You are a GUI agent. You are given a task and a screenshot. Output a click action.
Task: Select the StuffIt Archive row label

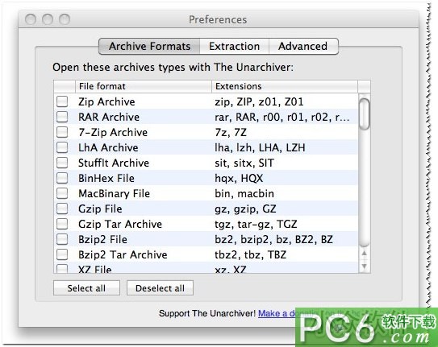[x=114, y=163]
